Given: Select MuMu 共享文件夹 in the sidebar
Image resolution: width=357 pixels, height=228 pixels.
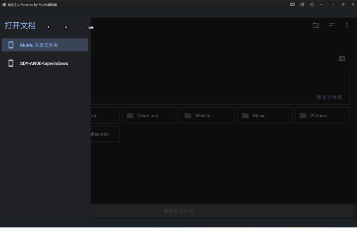Looking at the screenshot, I should pos(45,45).
